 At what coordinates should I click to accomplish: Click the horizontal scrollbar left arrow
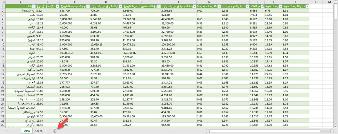(x=208, y=131)
